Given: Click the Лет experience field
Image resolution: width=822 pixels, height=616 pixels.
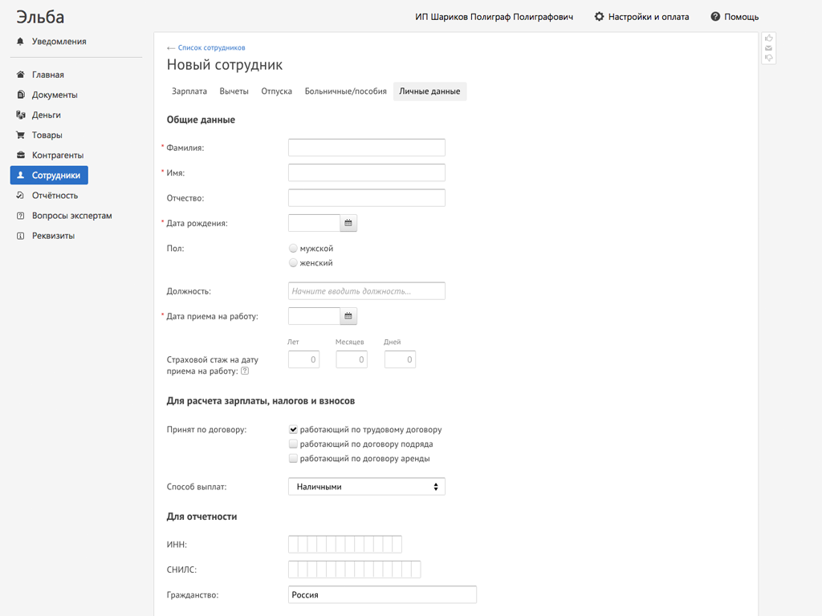Looking at the screenshot, I should click(x=303, y=359).
